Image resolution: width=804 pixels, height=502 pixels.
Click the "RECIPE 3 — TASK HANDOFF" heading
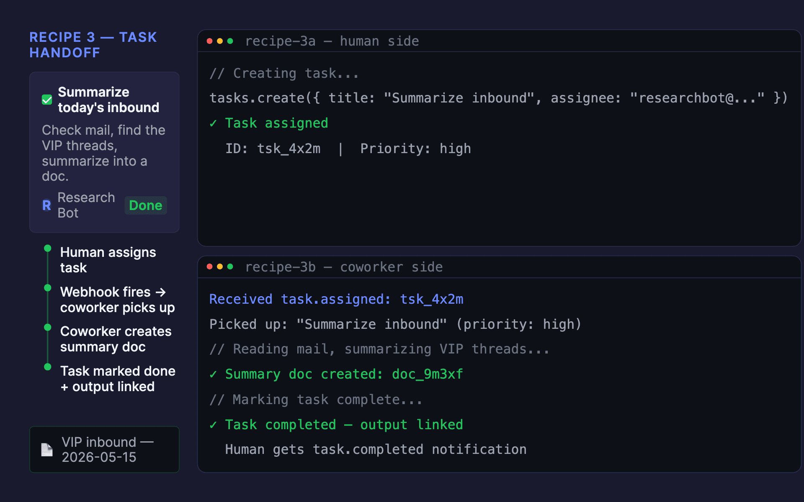click(93, 45)
